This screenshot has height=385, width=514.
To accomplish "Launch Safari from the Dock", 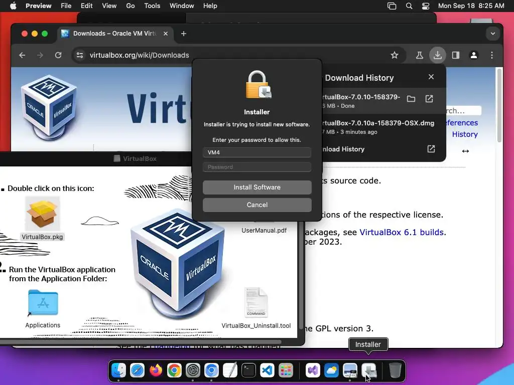I will pos(137,370).
